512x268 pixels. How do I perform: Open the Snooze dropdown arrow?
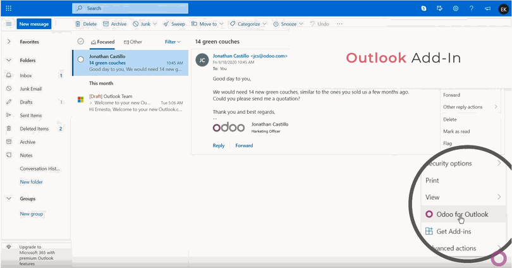(301, 24)
